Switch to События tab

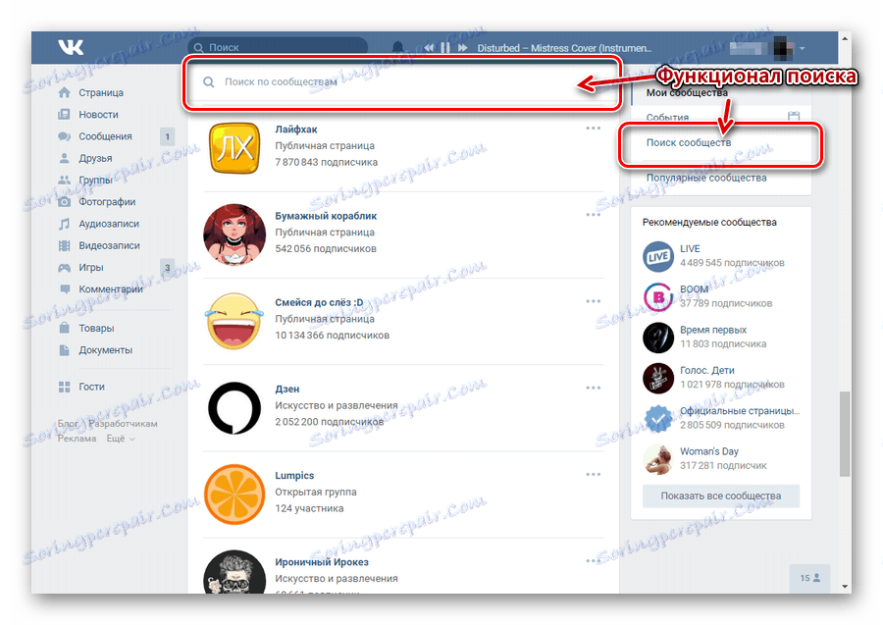tap(667, 117)
